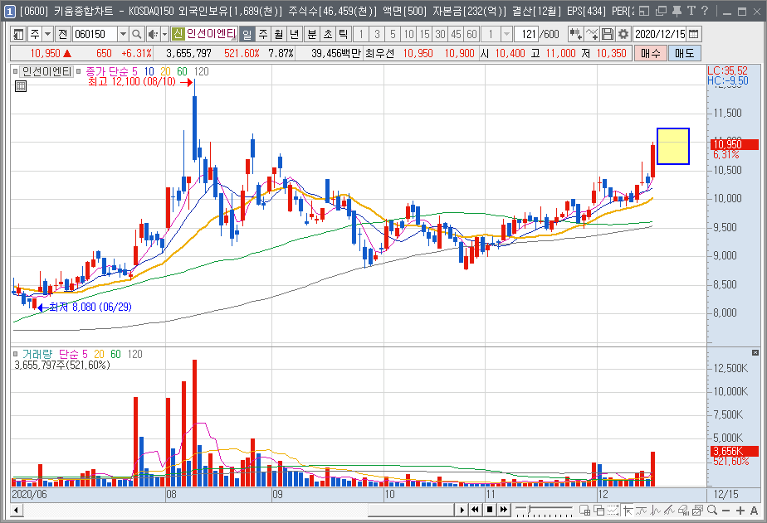This screenshot has height=523, width=767.
Task: Select the daily 일 period
Action: [247, 34]
